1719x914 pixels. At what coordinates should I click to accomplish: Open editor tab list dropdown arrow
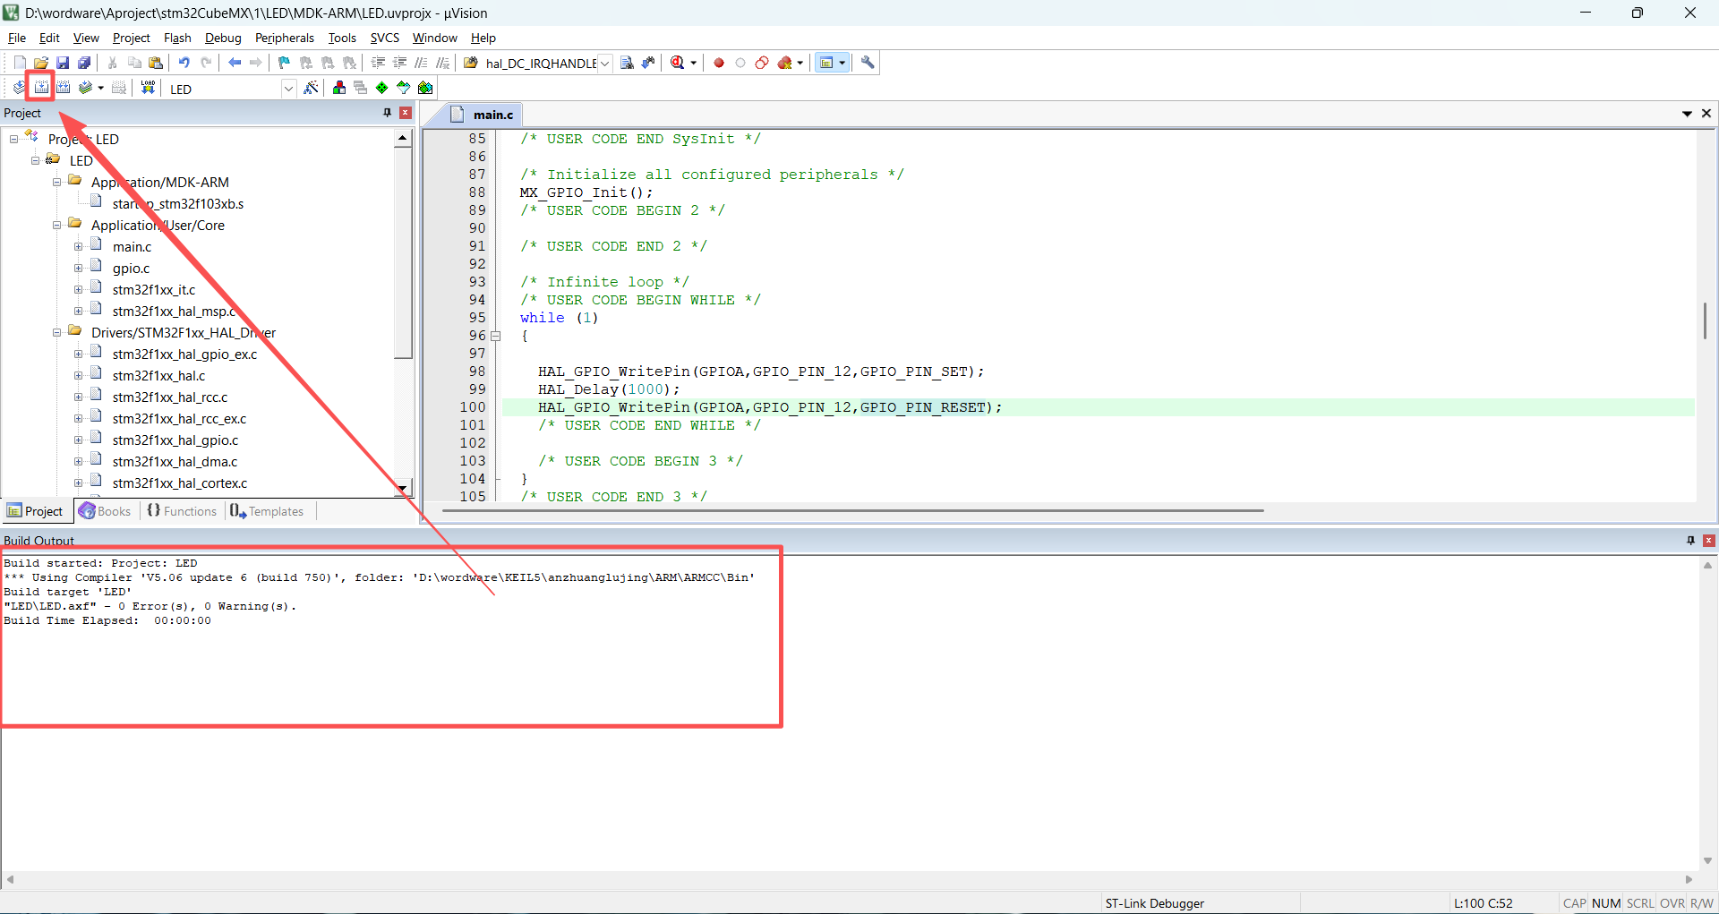[x=1687, y=114]
